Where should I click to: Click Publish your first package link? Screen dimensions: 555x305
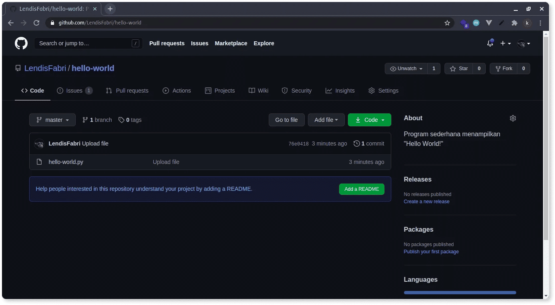[431, 252]
